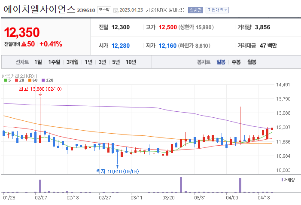301x205 pixels.
Task: Click the red 20-day moving average swatch
Action: [x=16, y=80]
